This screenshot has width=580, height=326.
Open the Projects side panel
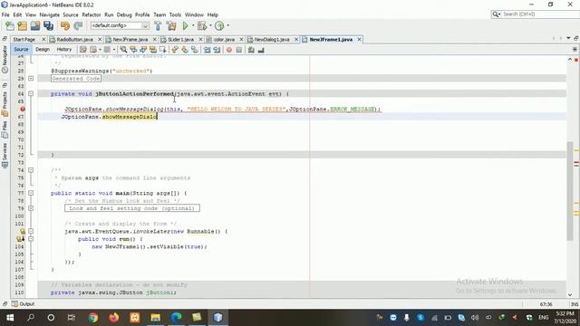(x=5, y=103)
